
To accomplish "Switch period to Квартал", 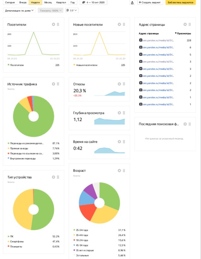I will [x=61, y=3].
